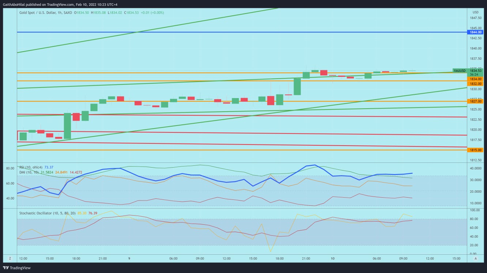The height and width of the screenshot is (273, 487).
Task: Click the open value O1834.50
Action: [82, 12]
